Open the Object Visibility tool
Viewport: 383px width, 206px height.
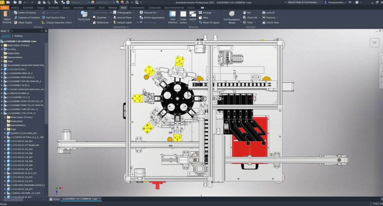point(7,17)
